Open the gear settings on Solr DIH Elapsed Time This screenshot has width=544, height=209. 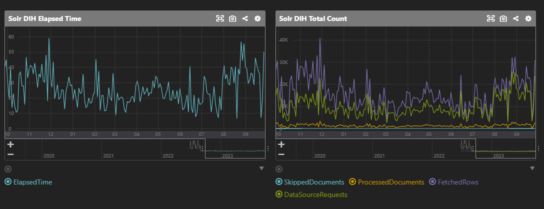point(257,18)
